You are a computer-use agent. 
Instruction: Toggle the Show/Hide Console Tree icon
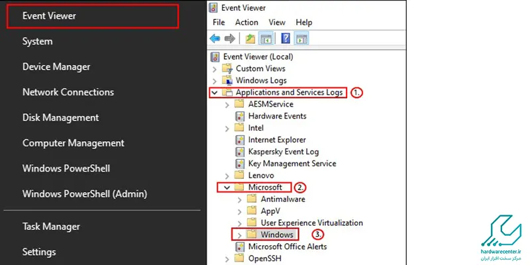point(266,38)
